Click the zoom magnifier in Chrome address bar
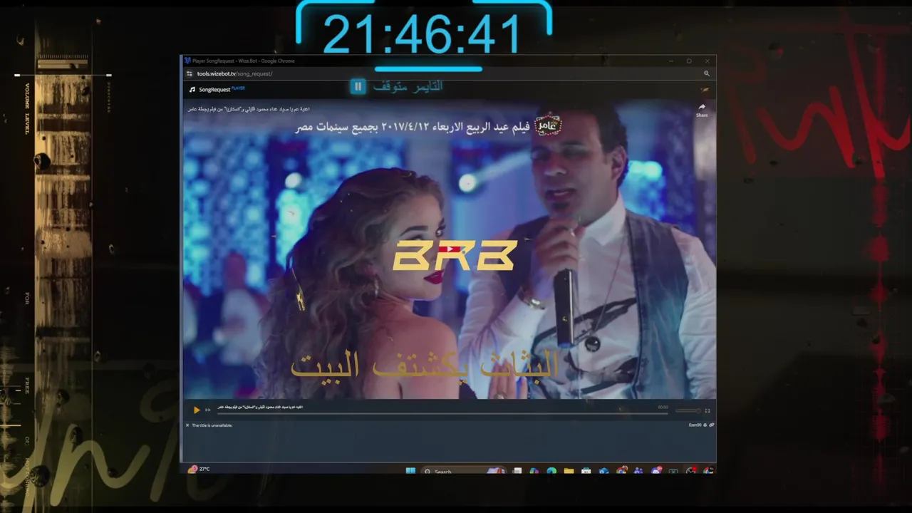 [x=707, y=73]
